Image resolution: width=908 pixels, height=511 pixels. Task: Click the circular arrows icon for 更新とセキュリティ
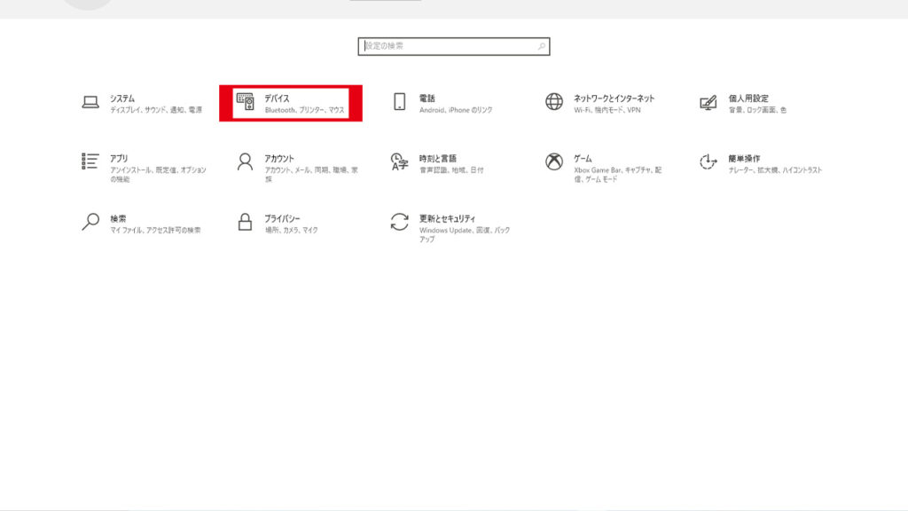(x=400, y=222)
